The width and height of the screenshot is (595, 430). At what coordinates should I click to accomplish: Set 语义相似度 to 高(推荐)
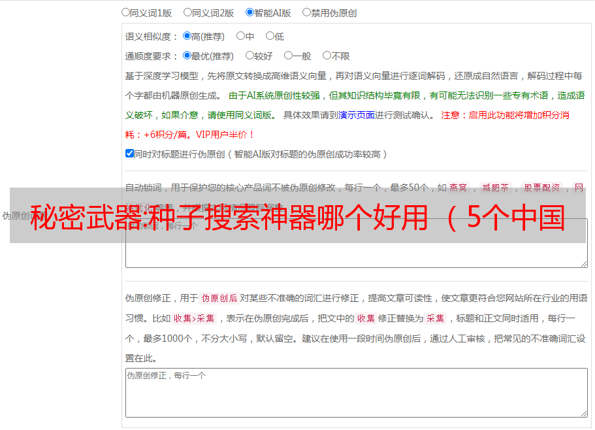coord(187,36)
